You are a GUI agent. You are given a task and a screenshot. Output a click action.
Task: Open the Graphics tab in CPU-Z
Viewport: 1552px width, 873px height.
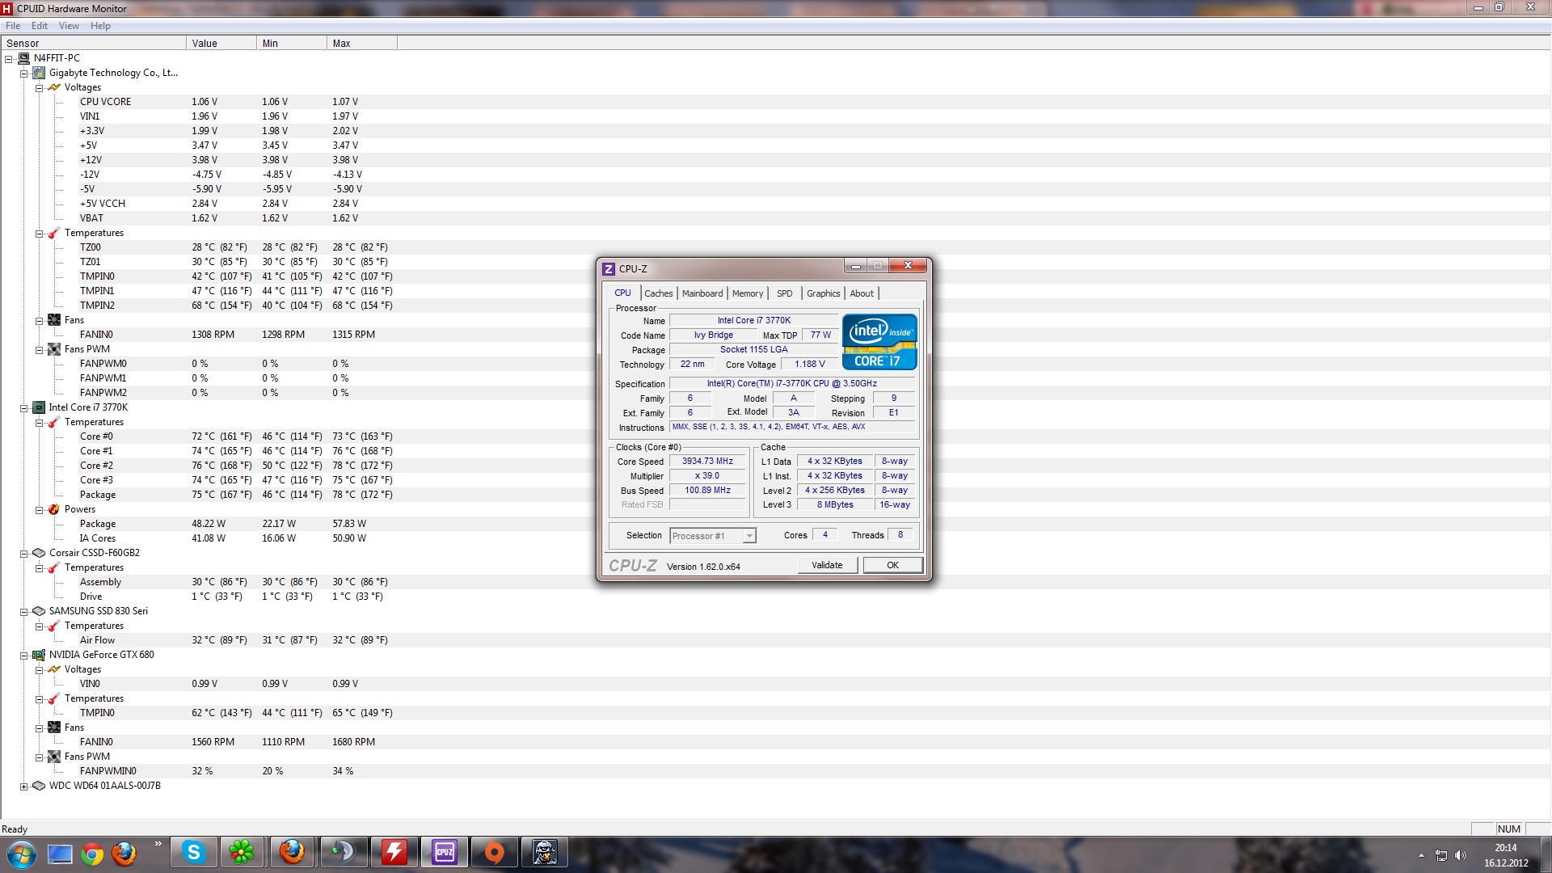coord(823,293)
